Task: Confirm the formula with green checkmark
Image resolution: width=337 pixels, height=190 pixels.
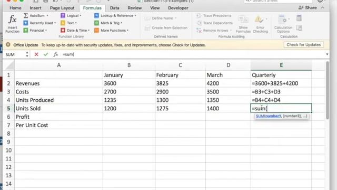Action: click(x=46, y=54)
